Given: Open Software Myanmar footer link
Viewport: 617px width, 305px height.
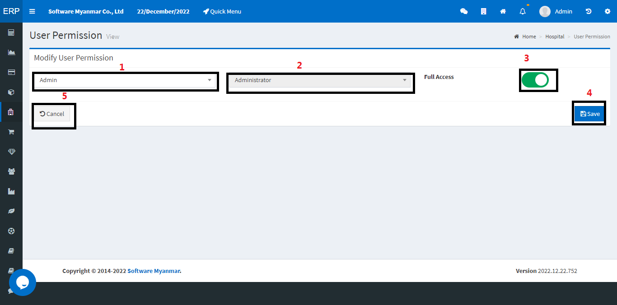Looking at the screenshot, I should pos(154,271).
